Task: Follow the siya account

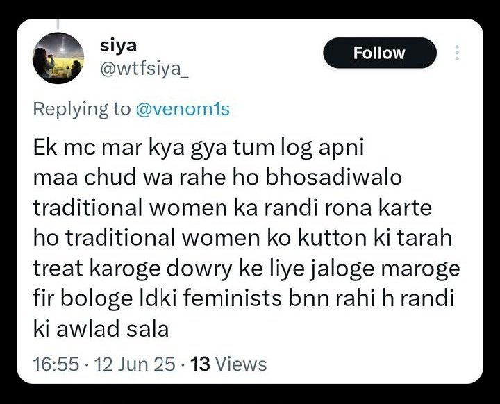Action: [379, 53]
